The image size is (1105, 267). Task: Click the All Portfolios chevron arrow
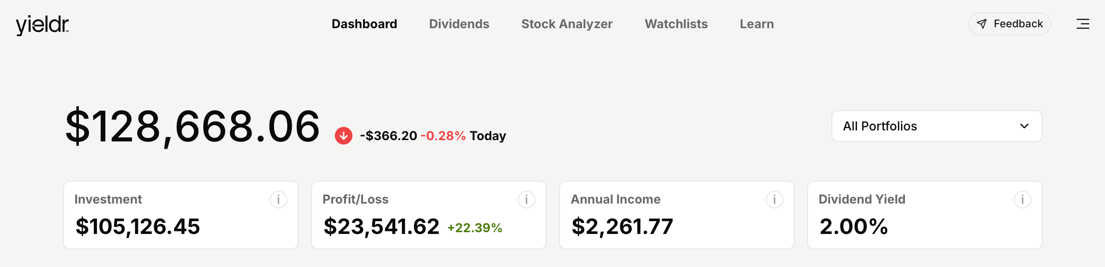tap(1024, 126)
